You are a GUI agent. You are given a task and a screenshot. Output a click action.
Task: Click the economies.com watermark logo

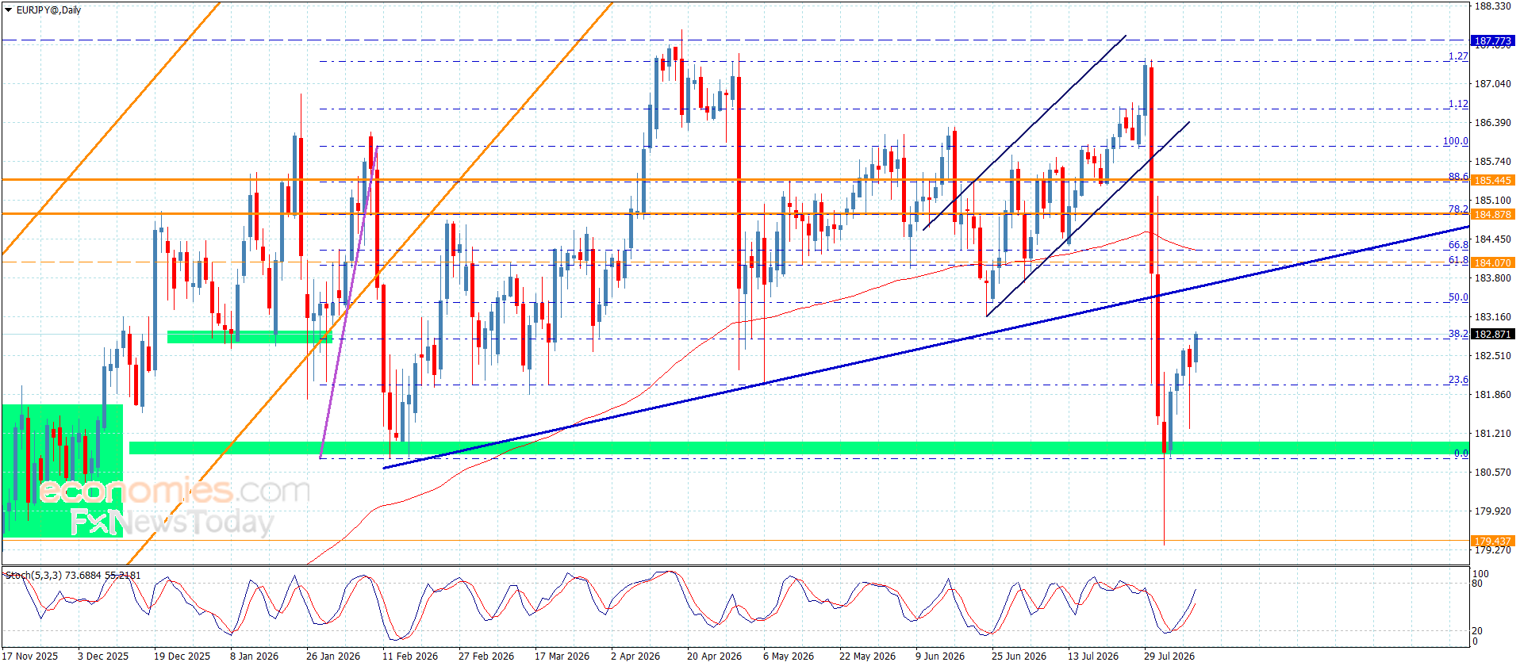click(174, 491)
